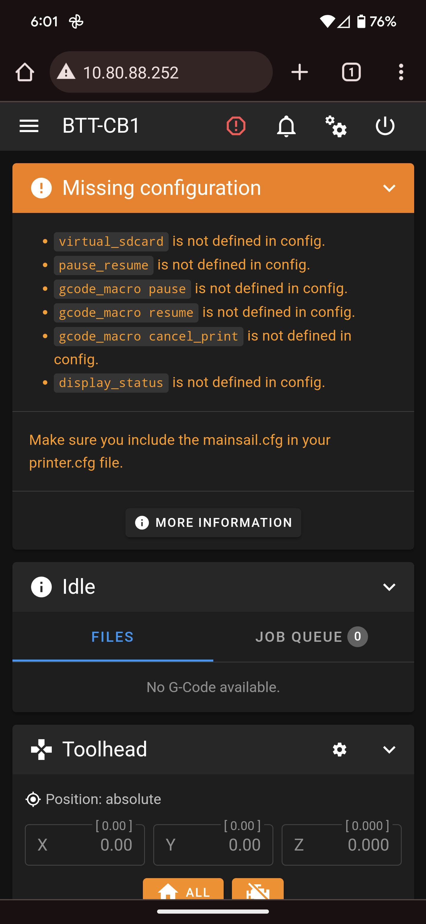This screenshot has width=426, height=924.
Task: Edit the X position field
Action: tap(85, 845)
